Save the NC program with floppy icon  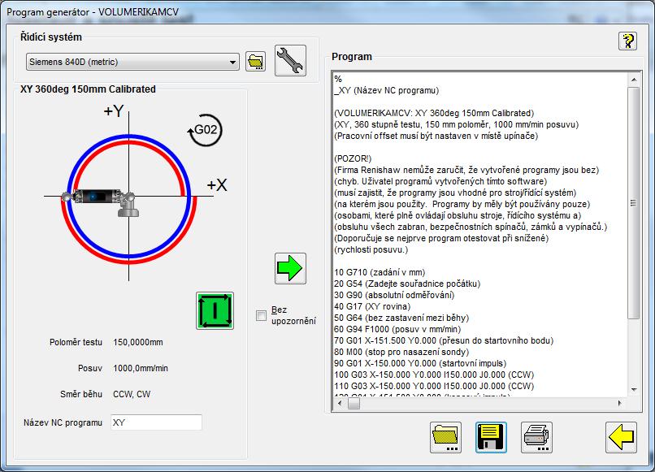click(491, 437)
